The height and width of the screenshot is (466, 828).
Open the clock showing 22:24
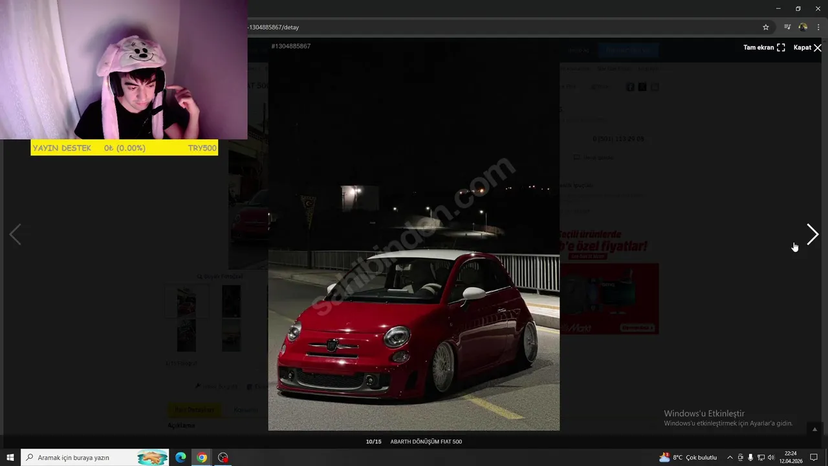(790, 458)
